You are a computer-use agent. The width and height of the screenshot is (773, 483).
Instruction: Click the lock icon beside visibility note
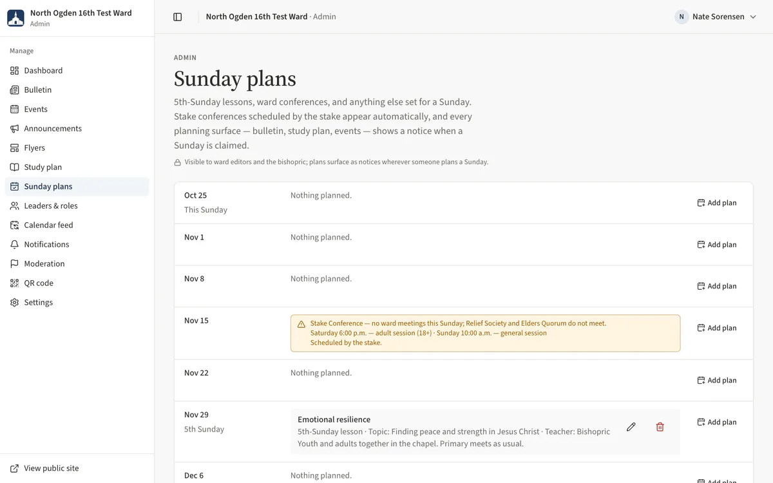click(x=178, y=162)
